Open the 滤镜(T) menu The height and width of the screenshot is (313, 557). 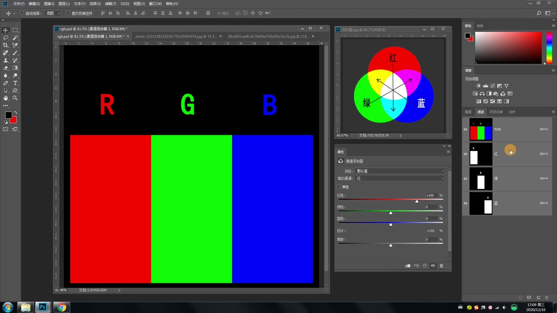pyautogui.click(x=111, y=3)
